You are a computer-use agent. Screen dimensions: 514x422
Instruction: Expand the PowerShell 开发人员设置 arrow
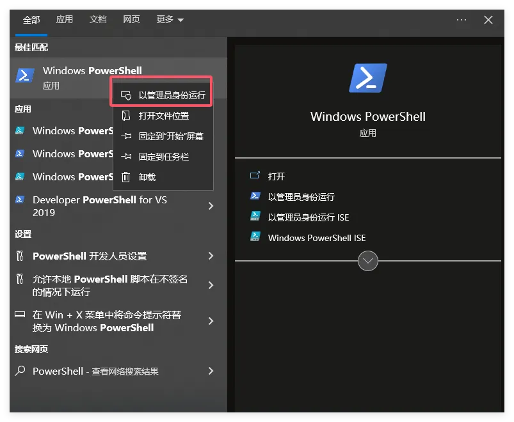[x=211, y=256]
